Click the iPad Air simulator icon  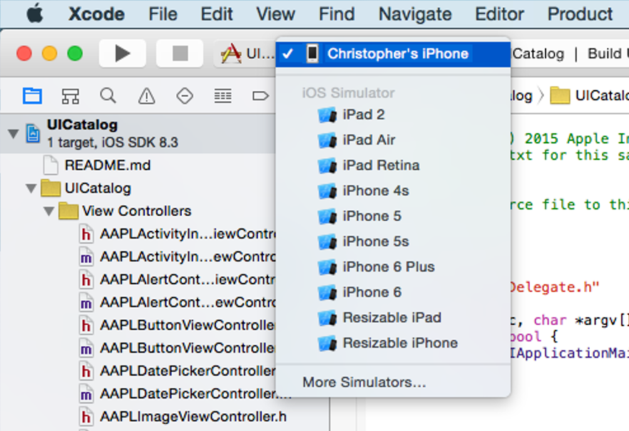point(327,140)
